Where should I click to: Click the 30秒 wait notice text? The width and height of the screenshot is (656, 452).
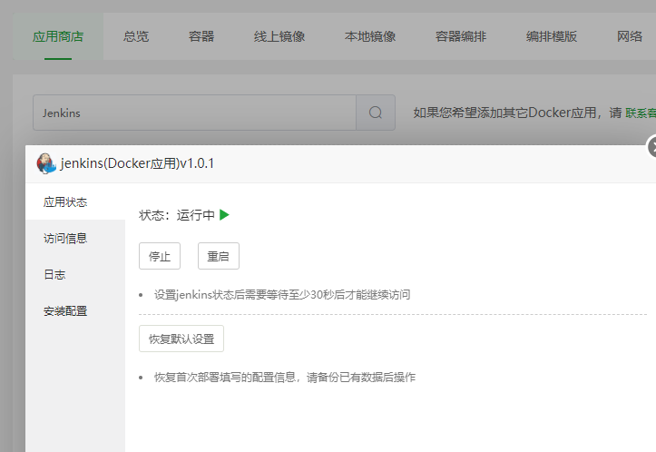(282, 295)
